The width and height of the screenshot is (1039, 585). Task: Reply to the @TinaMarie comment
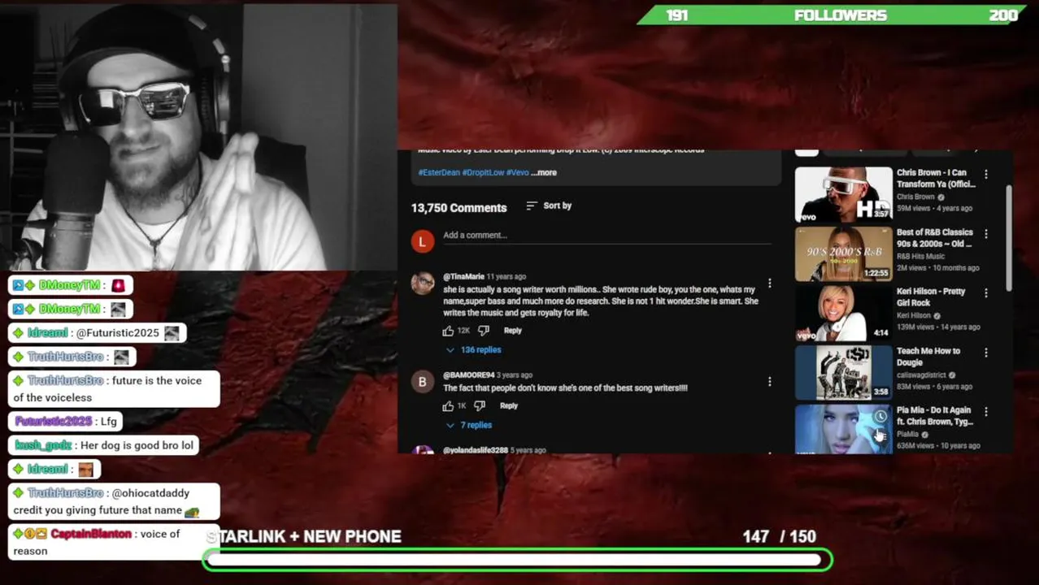coord(512,331)
